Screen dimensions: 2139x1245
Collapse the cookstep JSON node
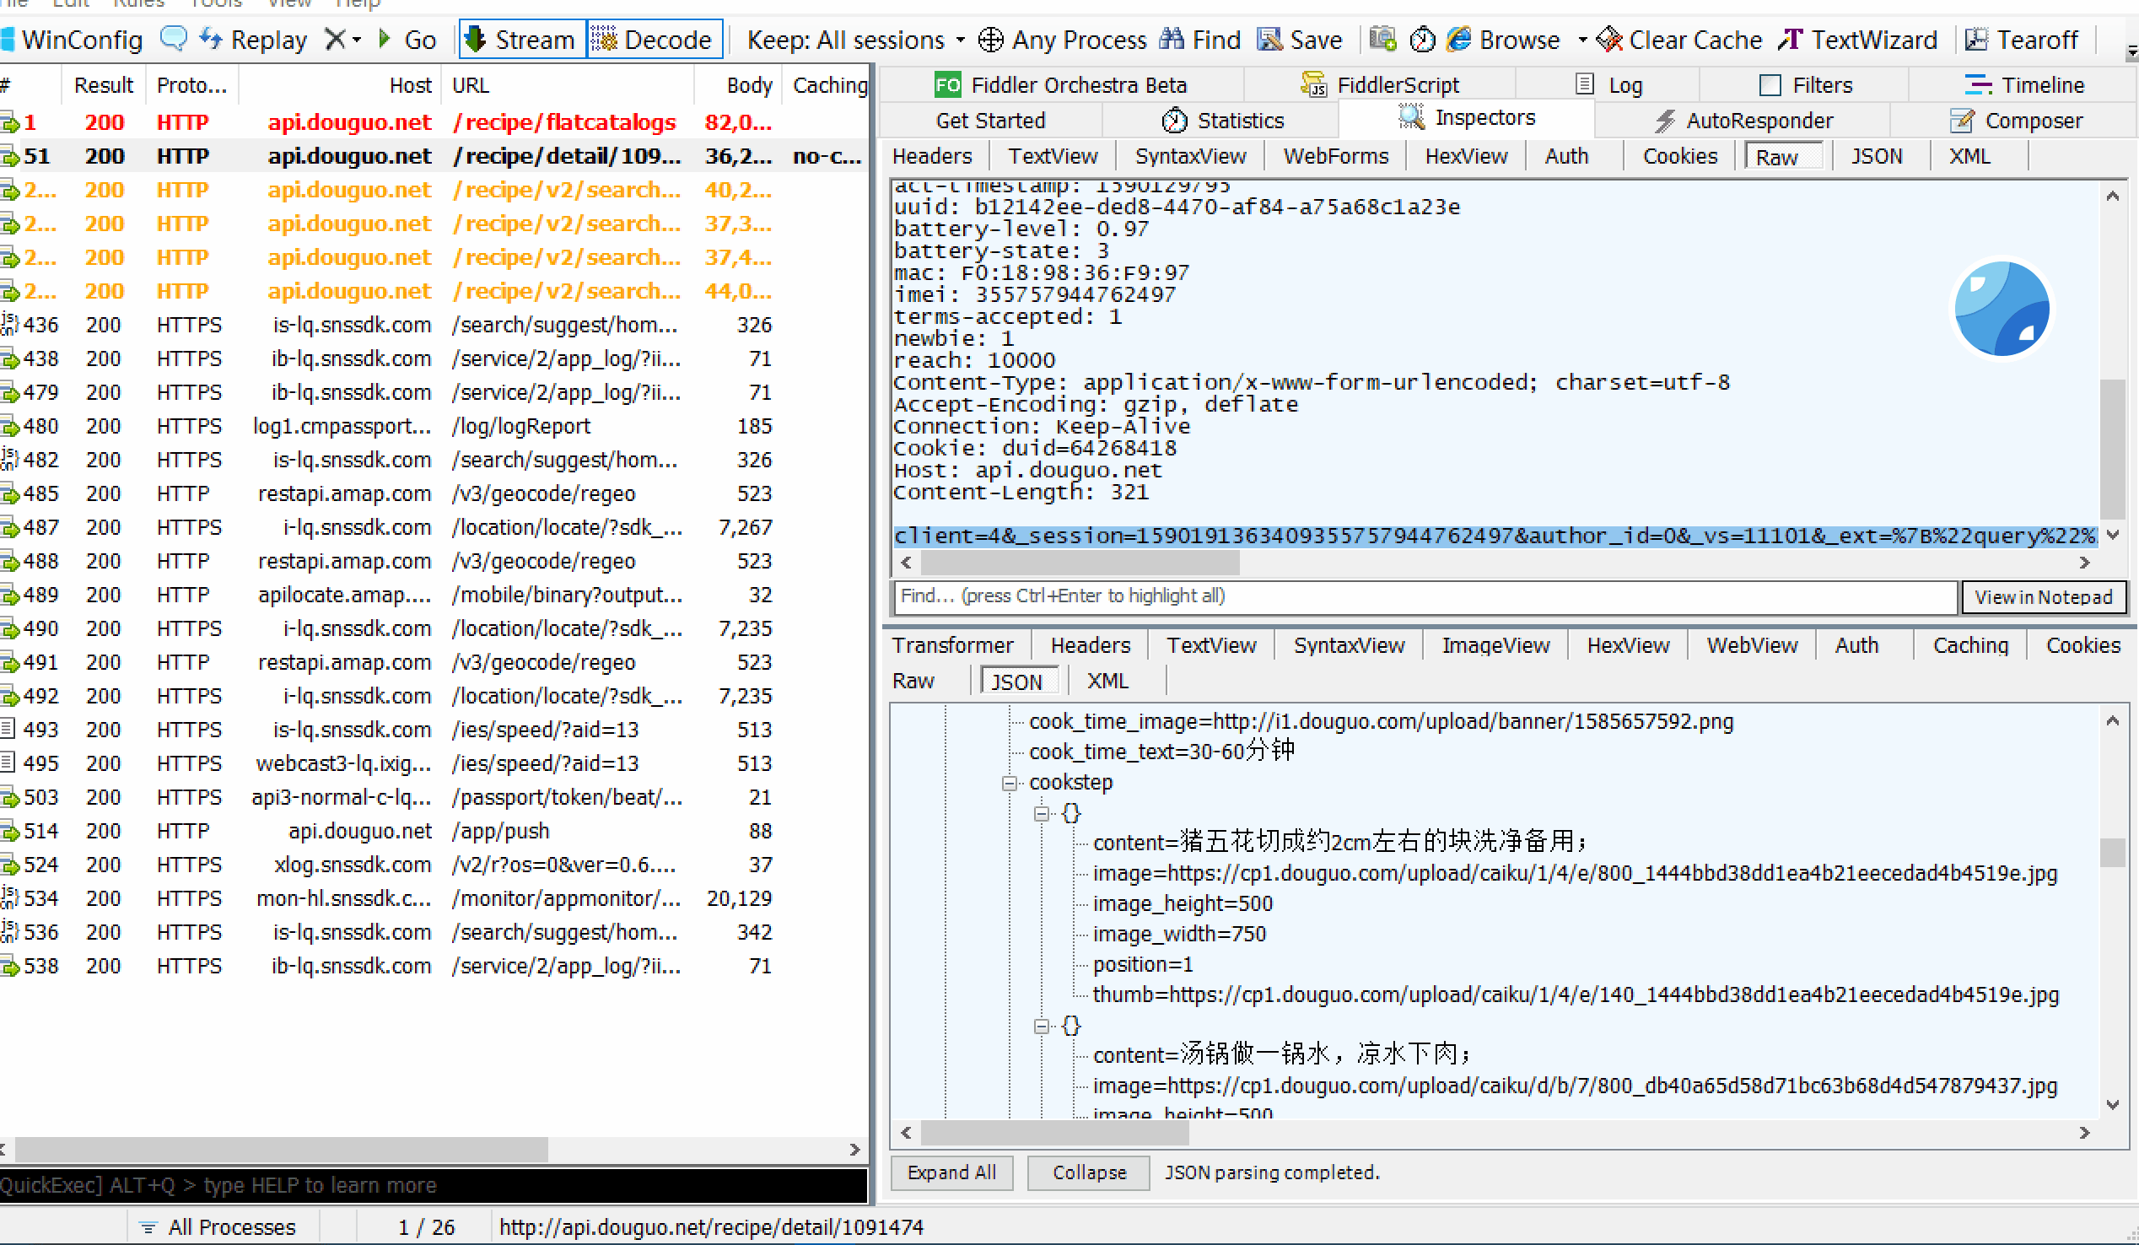click(1010, 783)
